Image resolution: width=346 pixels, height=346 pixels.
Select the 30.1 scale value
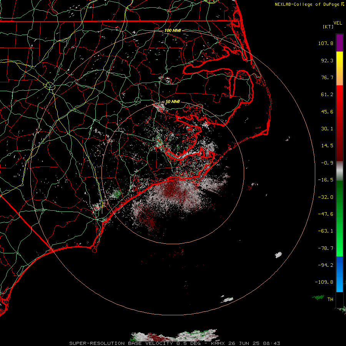(327, 129)
